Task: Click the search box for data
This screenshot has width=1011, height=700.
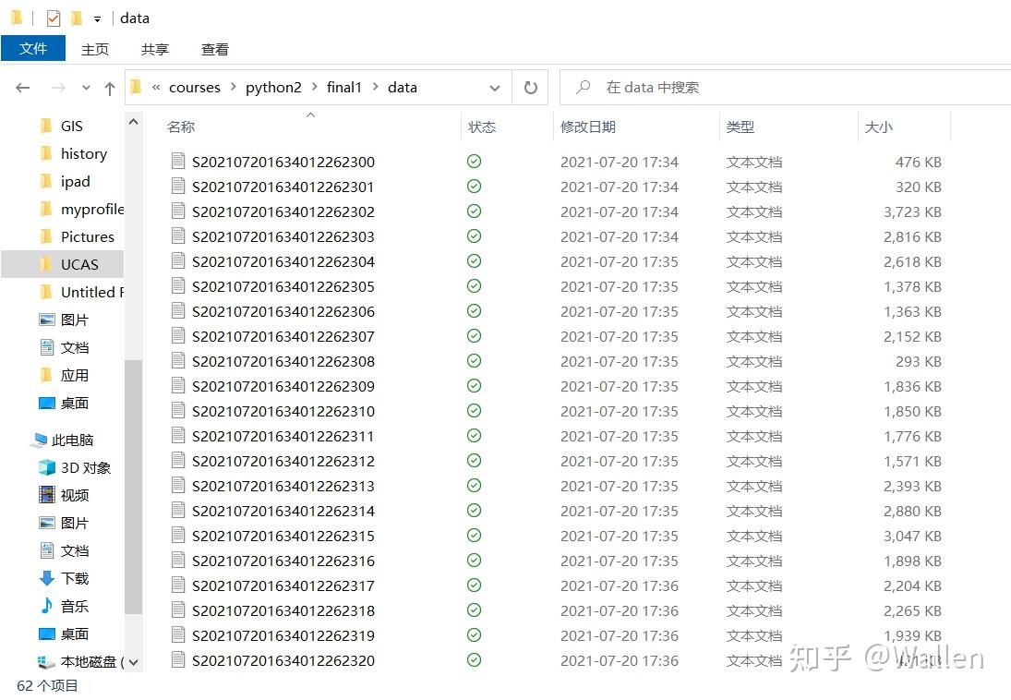Action: pos(785,87)
